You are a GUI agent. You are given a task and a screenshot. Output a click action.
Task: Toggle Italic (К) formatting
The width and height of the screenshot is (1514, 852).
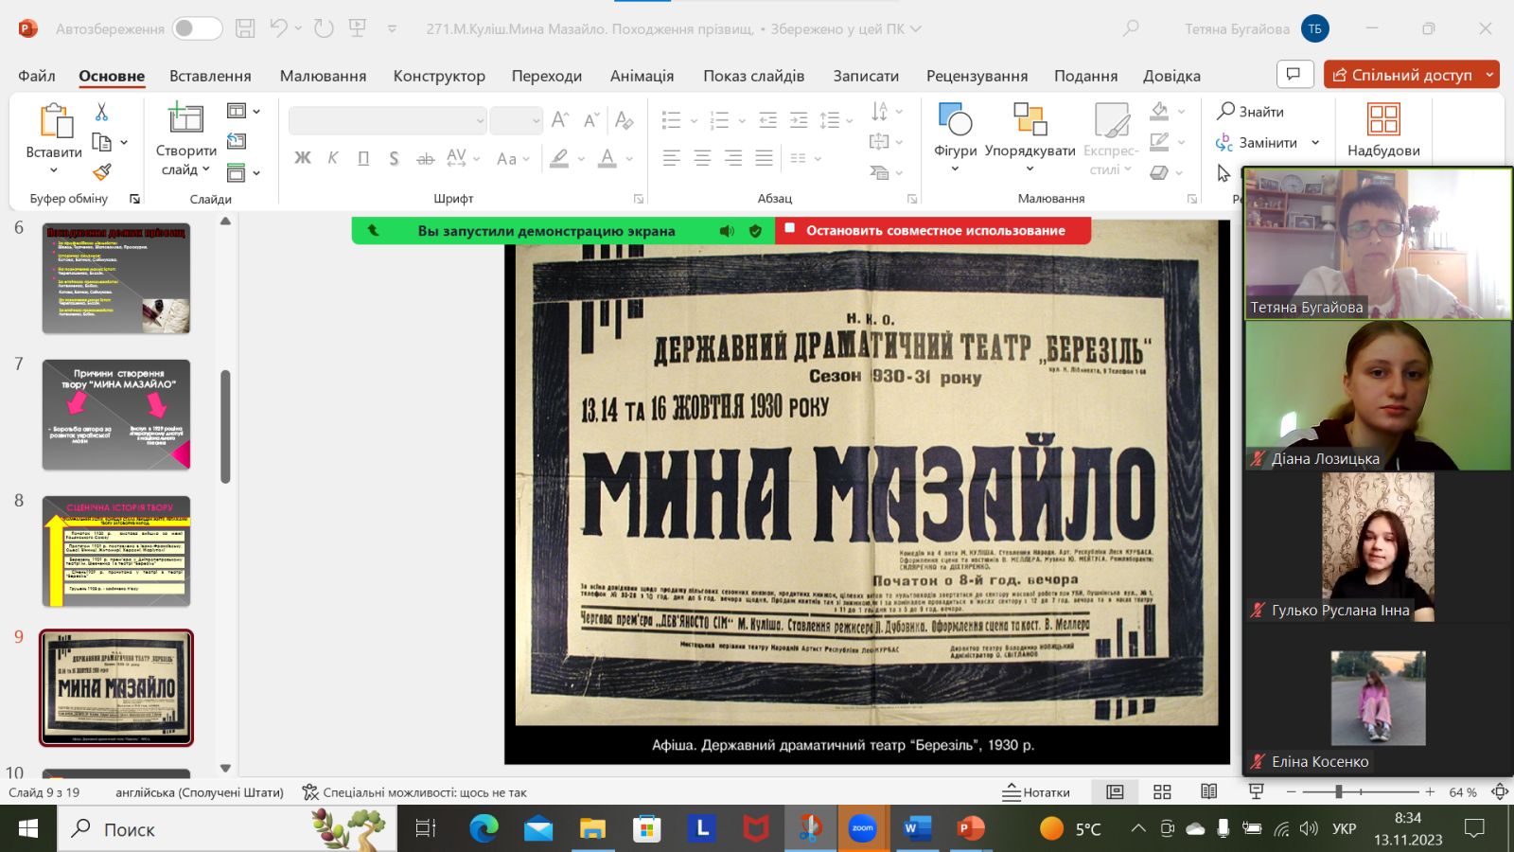click(333, 158)
